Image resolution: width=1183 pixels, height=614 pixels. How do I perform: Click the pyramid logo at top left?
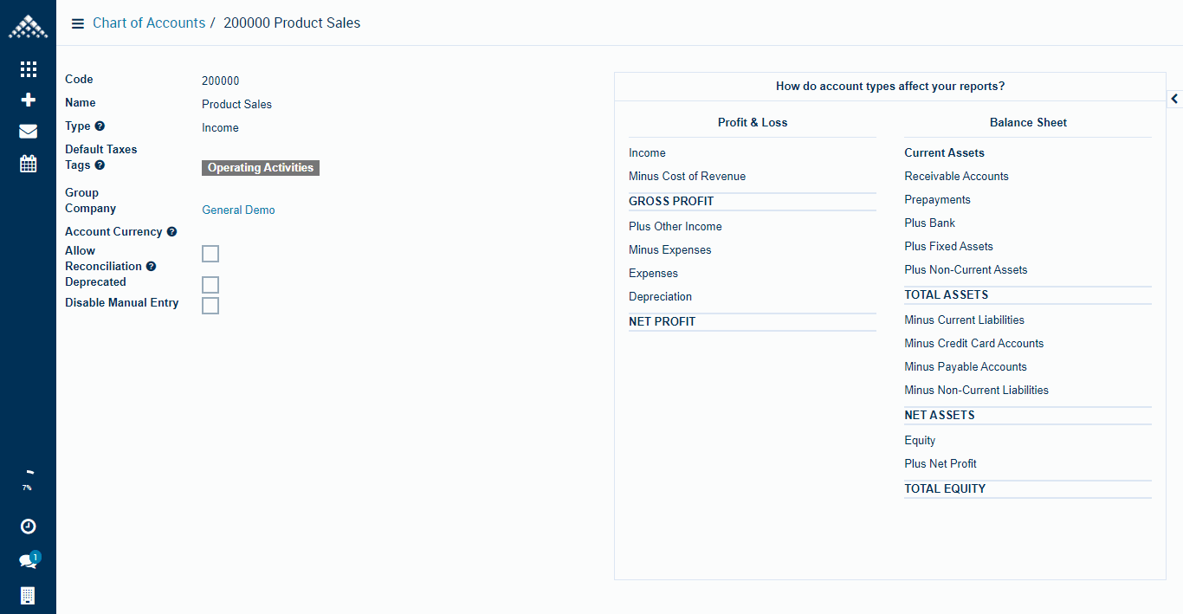(x=28, y=27)
